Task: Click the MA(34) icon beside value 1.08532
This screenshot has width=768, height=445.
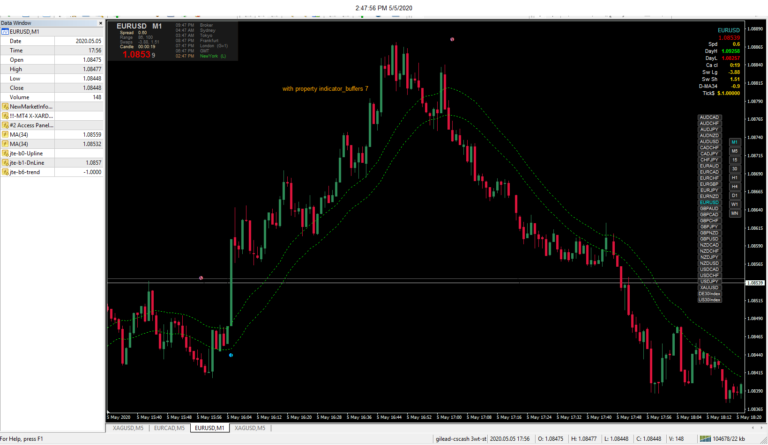Action: tap(5, 144)
